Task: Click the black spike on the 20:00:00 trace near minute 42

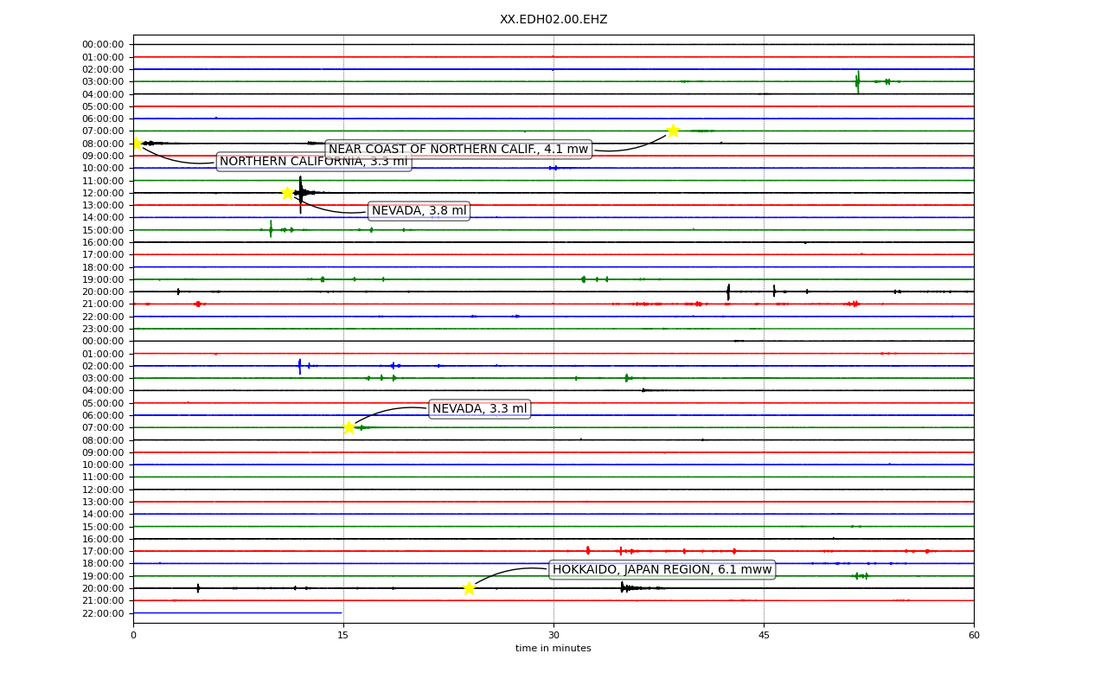Action: pos(728,292)
